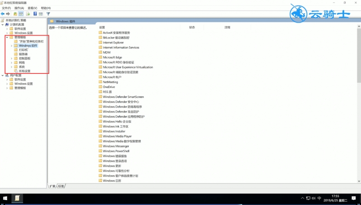Sort by the 注释 column header

coord(227,27)
